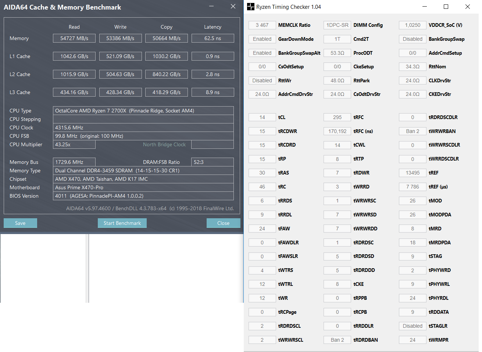Click tCKE value 8
Screen dimensions: 482x352
(337, 284)
